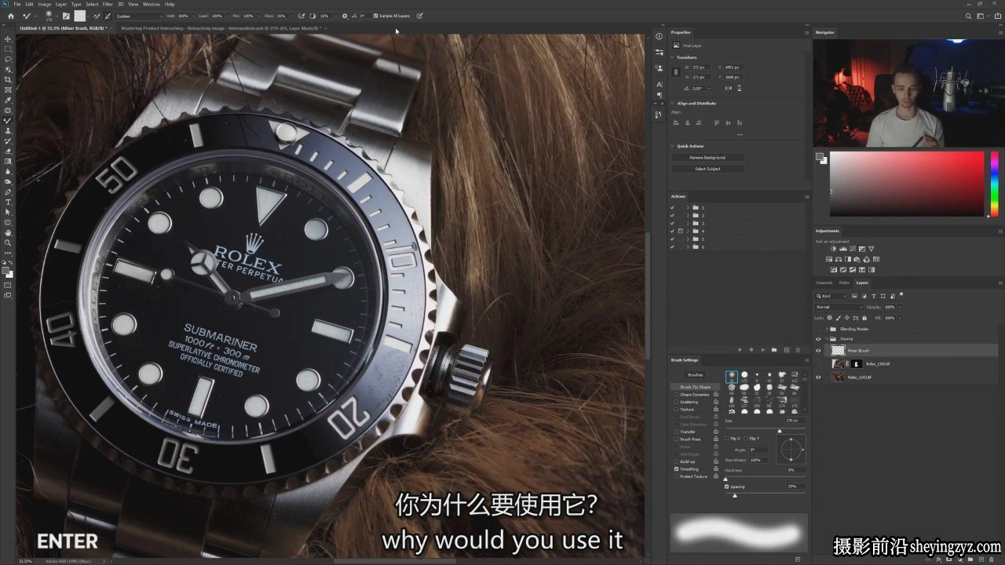This screenshot has width=1005, height=565.
Task: Add a Curves adjustment
Action: (852, 249)
